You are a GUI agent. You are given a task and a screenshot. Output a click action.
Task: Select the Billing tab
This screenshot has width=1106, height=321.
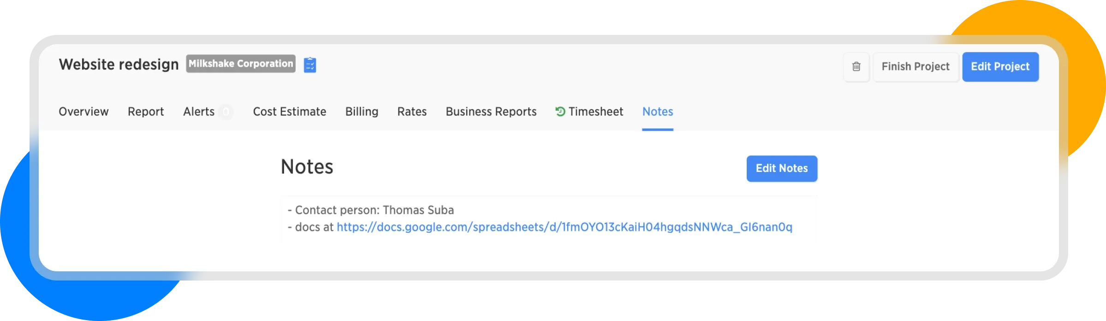(x=362, y=112)
